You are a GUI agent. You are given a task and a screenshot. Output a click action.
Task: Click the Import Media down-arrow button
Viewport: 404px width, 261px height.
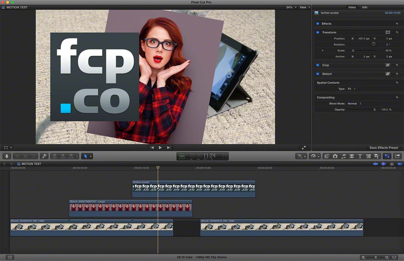[7, 156]
